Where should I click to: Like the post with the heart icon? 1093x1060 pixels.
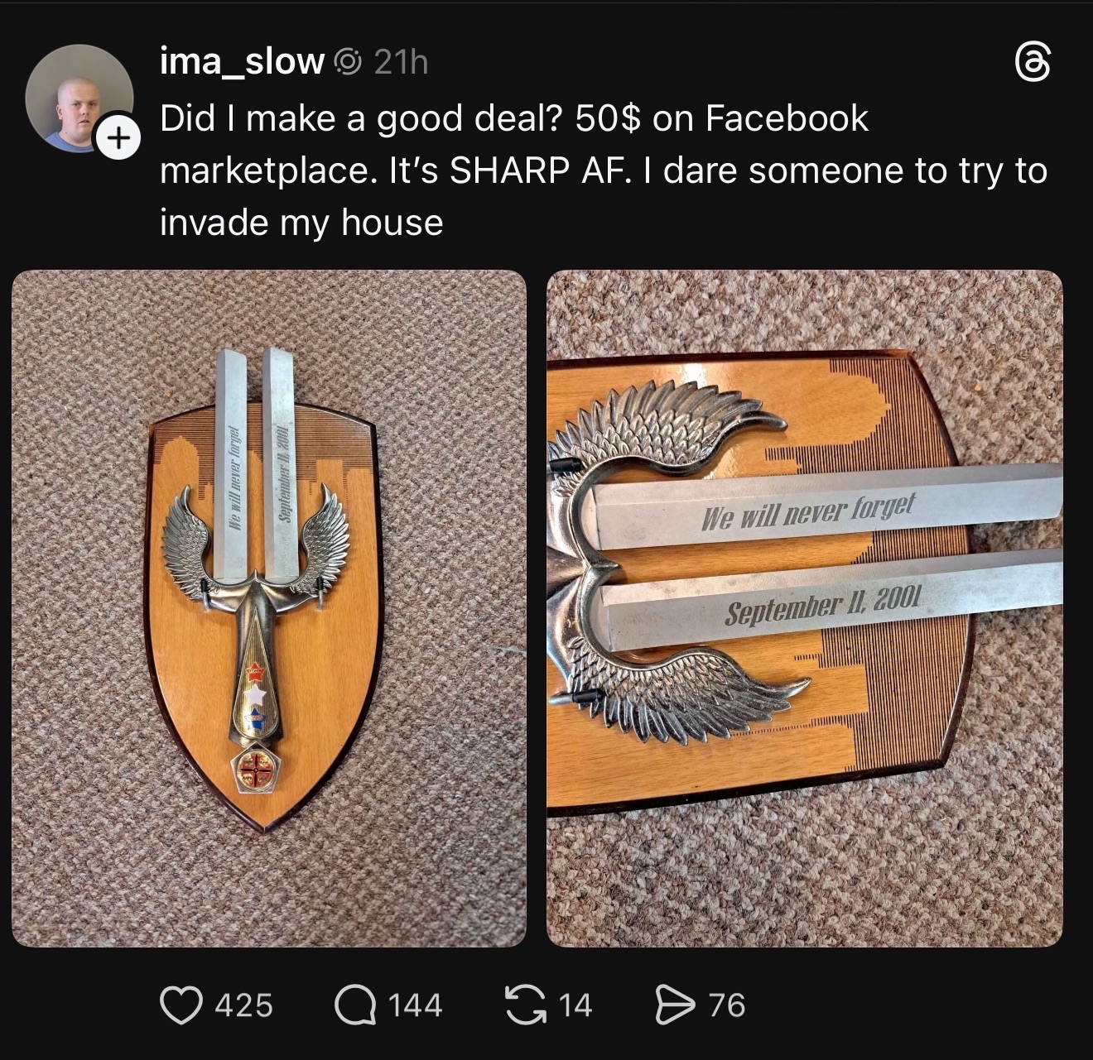click(181, 1005)
